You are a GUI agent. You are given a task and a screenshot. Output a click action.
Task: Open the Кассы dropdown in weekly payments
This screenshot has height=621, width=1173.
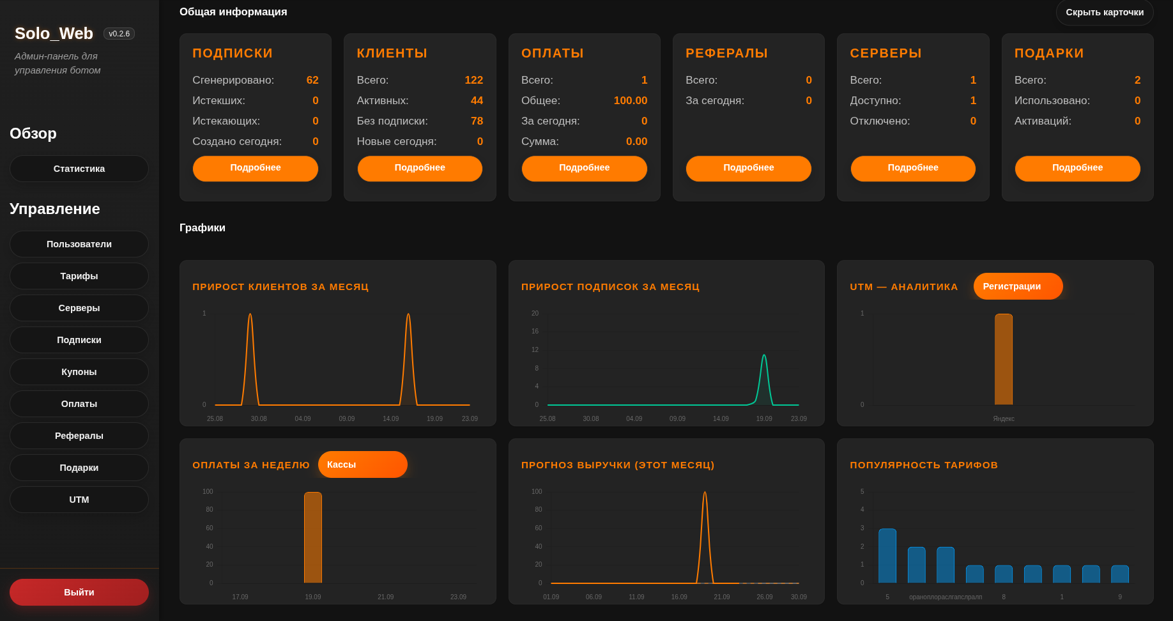(362, 464)
